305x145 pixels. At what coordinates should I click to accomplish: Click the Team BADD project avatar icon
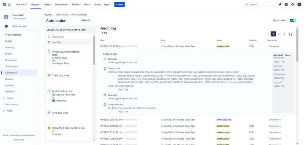(x=6, y=17)
